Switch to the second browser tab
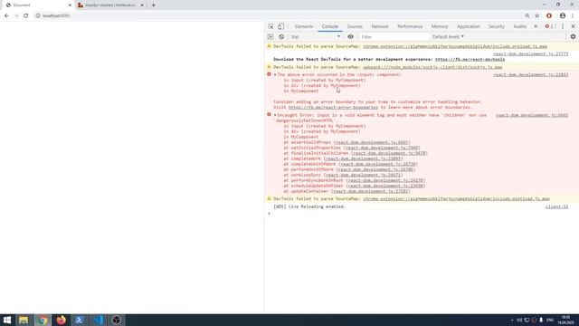 point(109,5)
